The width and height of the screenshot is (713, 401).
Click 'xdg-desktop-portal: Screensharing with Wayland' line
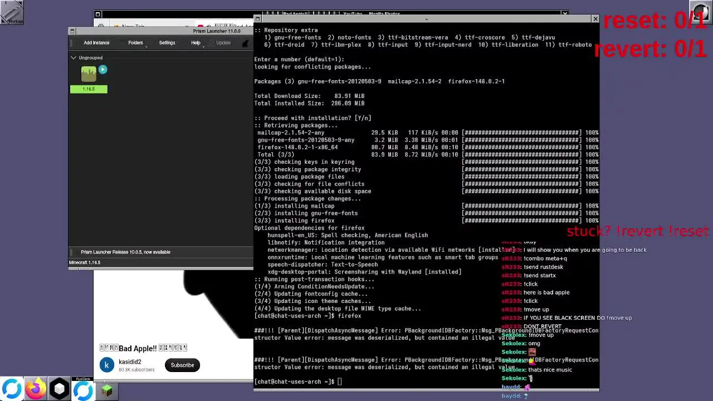[364, 272]
